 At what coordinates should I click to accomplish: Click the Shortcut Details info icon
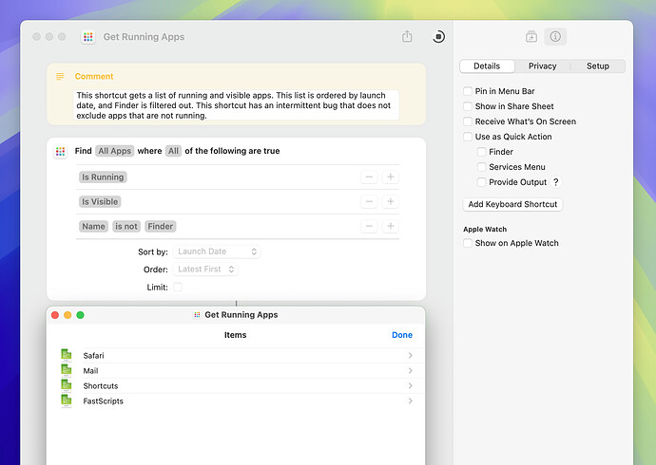point(555,37)
